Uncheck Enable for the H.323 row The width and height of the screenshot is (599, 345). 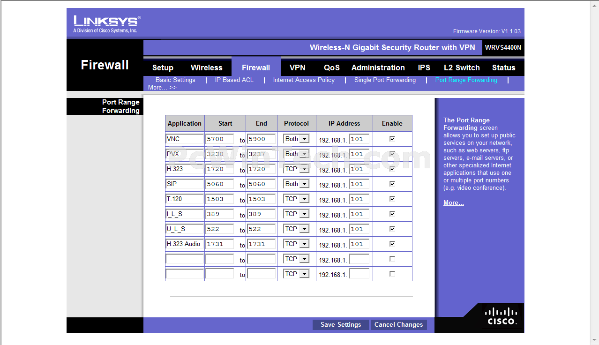pos(392,169)
